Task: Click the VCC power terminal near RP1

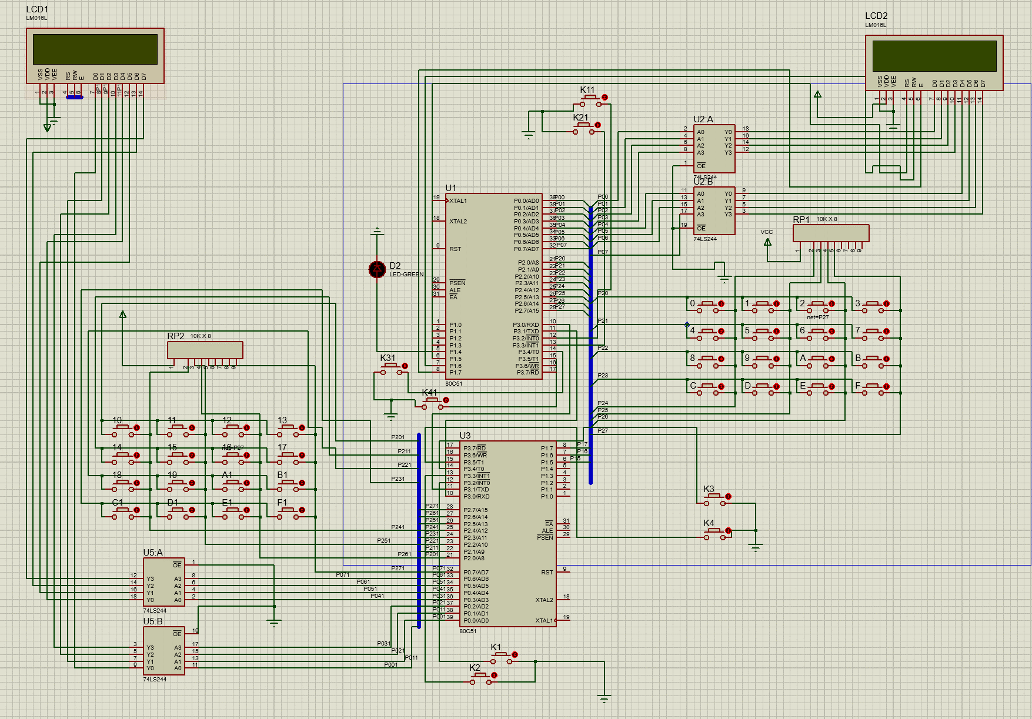Action: coord(767,242)
